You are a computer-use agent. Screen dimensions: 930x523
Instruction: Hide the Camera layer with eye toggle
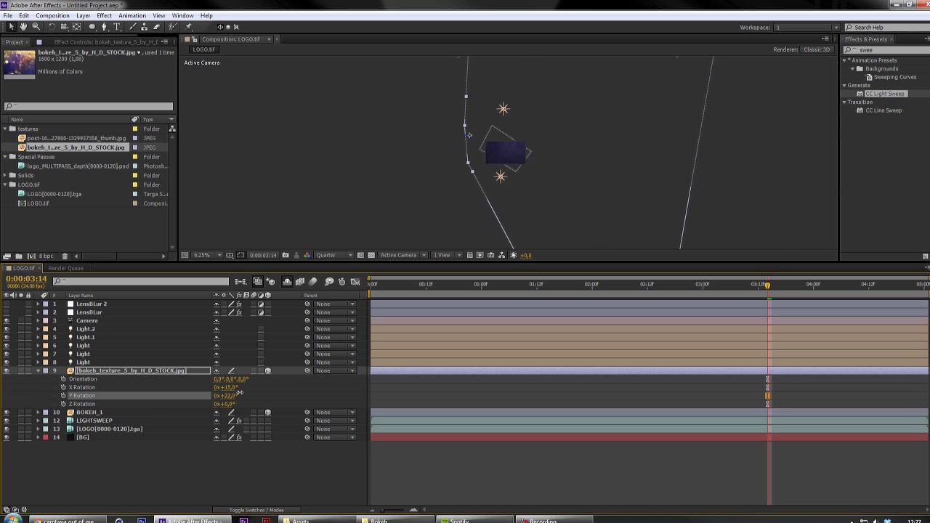(x=7, y=320)
